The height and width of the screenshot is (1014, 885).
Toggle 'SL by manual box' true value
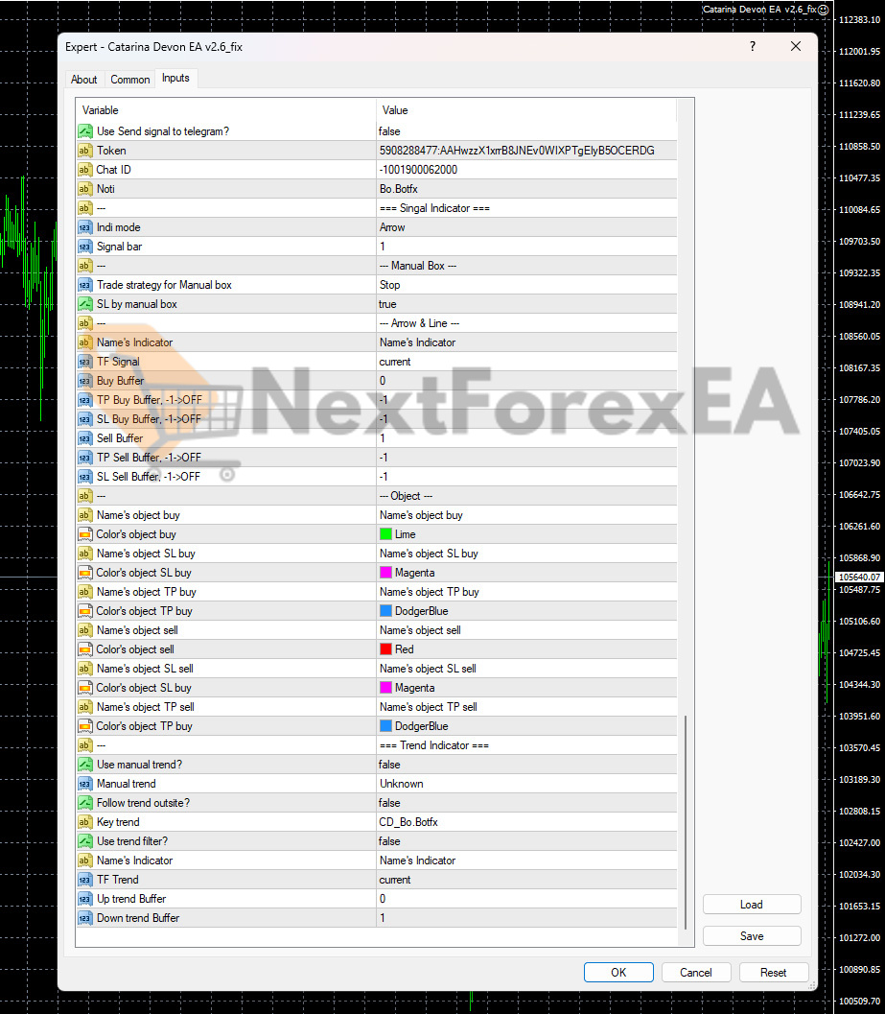(x=388, y=304)
